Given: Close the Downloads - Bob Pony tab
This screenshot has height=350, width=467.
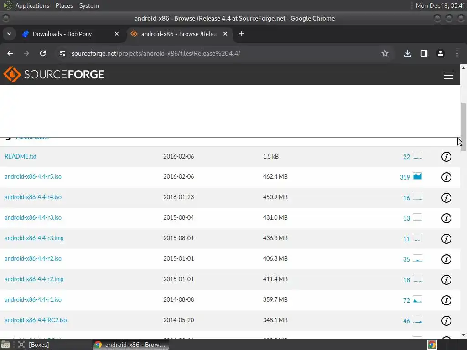Looking at the screenshot, I should point(117,34).
